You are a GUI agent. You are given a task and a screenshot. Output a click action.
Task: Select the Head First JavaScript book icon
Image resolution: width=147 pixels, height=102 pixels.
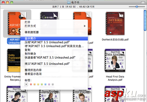[x=50, y=96]
